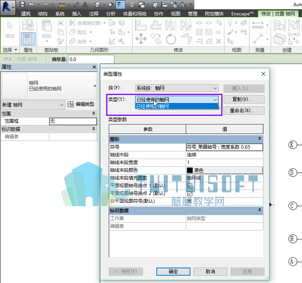This screenshot has width=302, height=283.
Task: Select the Trim/Extend to Corner tool
Action: (x=186, y=39)
